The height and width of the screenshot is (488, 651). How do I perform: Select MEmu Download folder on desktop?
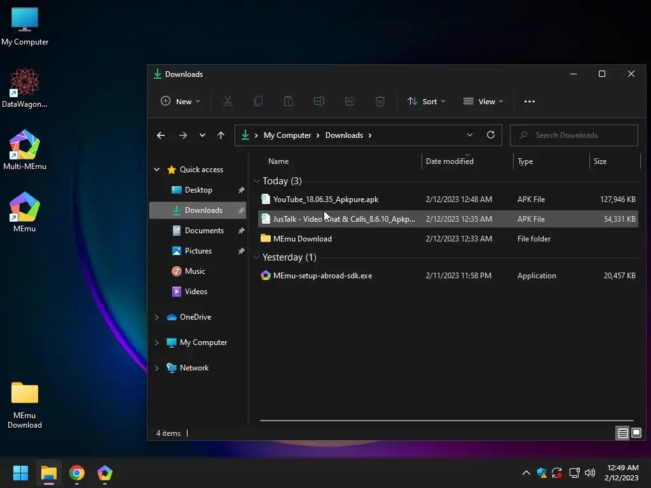point(25,405)
